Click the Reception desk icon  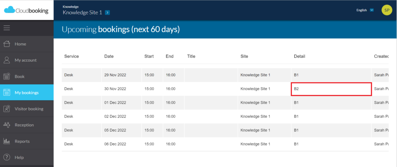[x=7, y=125]
